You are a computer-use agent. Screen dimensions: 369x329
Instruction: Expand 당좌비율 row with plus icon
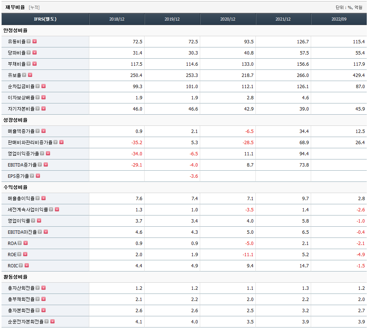point(35,53)
